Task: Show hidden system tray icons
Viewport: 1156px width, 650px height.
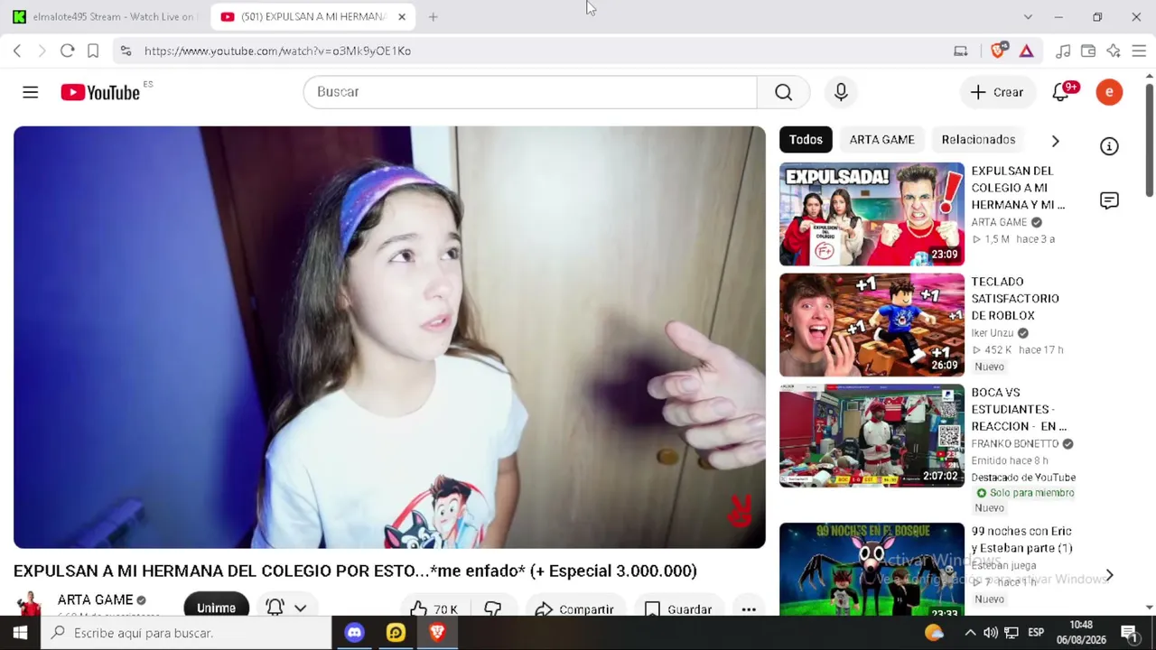Action: coord(970,633)
